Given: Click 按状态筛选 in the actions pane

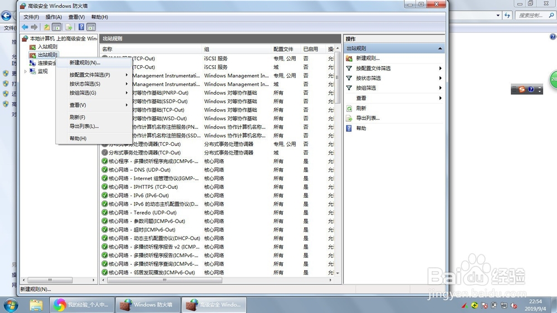Looking at the screenshot, I should click(368, 78).
